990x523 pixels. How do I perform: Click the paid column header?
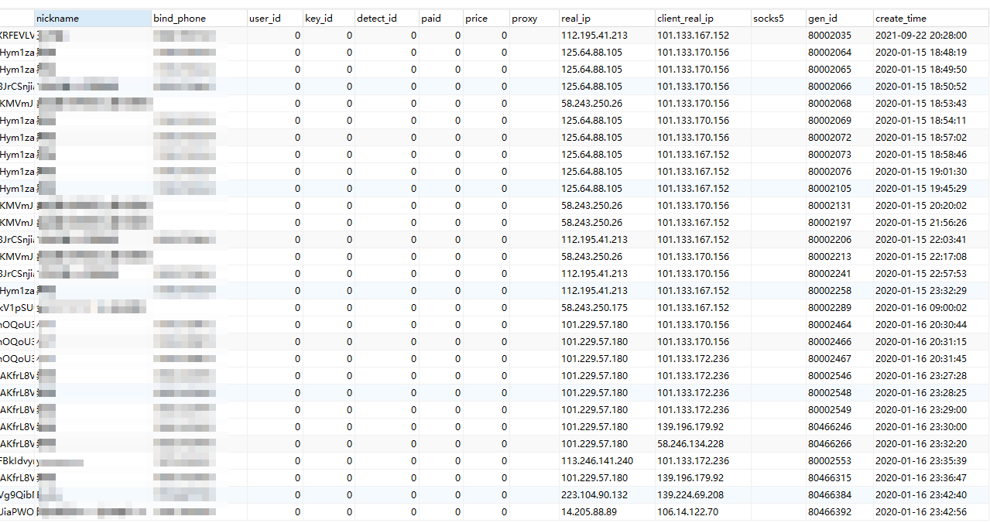440,19
